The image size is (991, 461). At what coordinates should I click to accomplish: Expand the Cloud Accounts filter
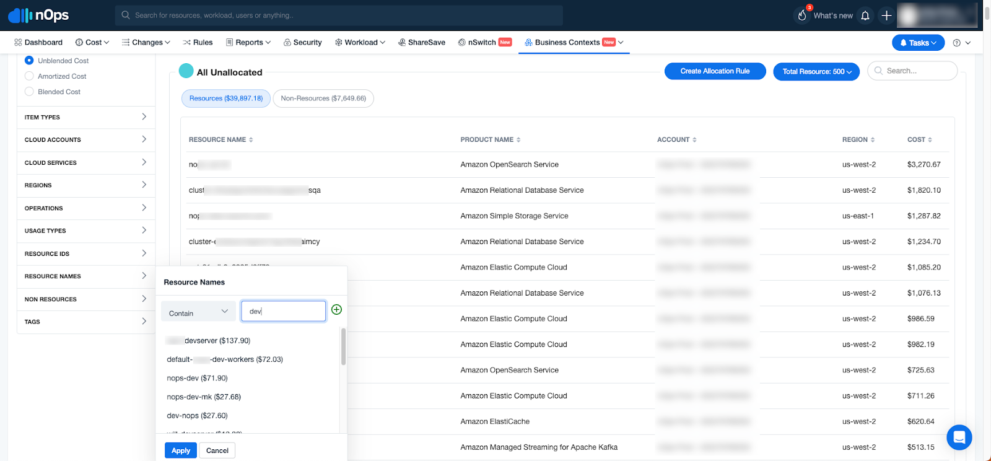(86, 140)
